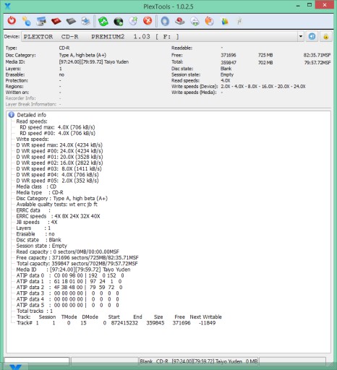The image size is (337, 370).
Task: Click the red disc-on-tray icon
Action: [180, 21]
